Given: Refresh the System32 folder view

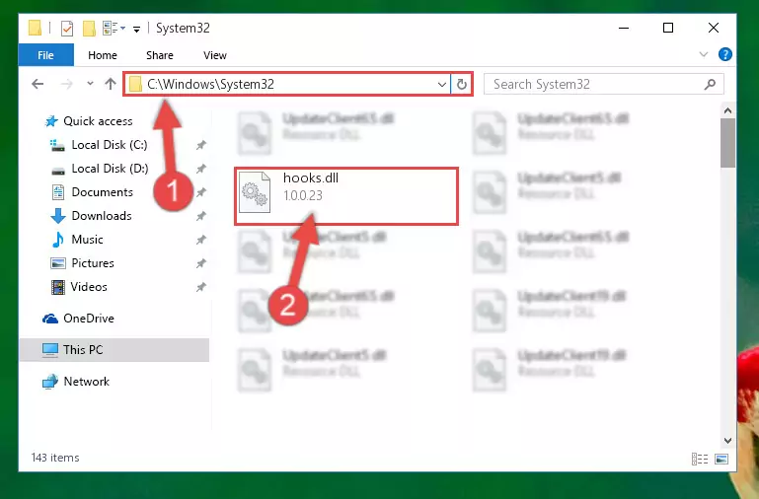Looking at the screenshot, I should point(462,85).
